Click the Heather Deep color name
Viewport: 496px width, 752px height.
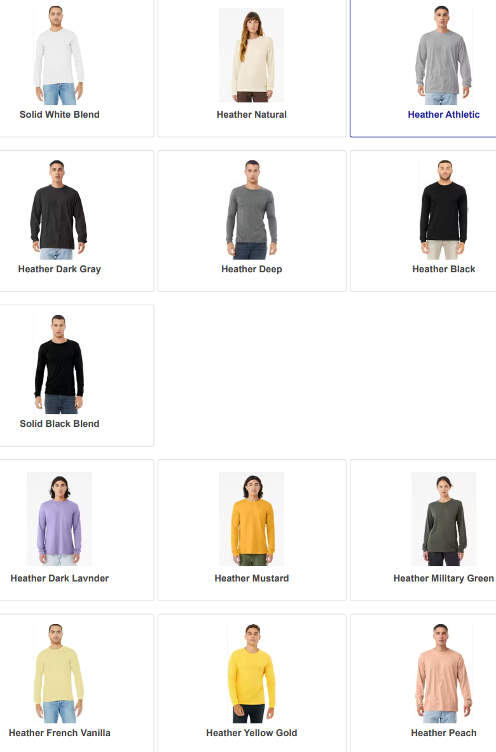(x=252, y=269)
